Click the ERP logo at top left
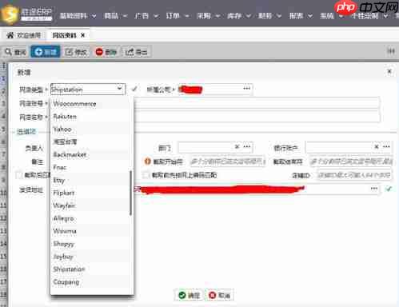 pos(26,14)
